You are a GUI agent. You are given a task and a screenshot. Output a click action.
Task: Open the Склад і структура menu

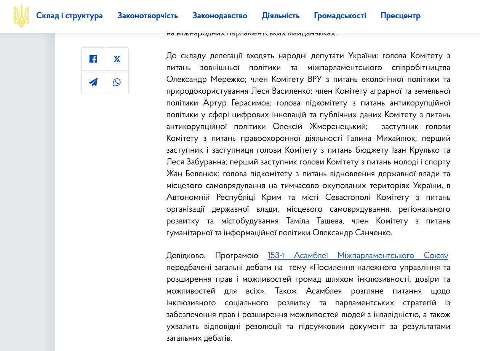pyautogui.click(x=69, y=16)
